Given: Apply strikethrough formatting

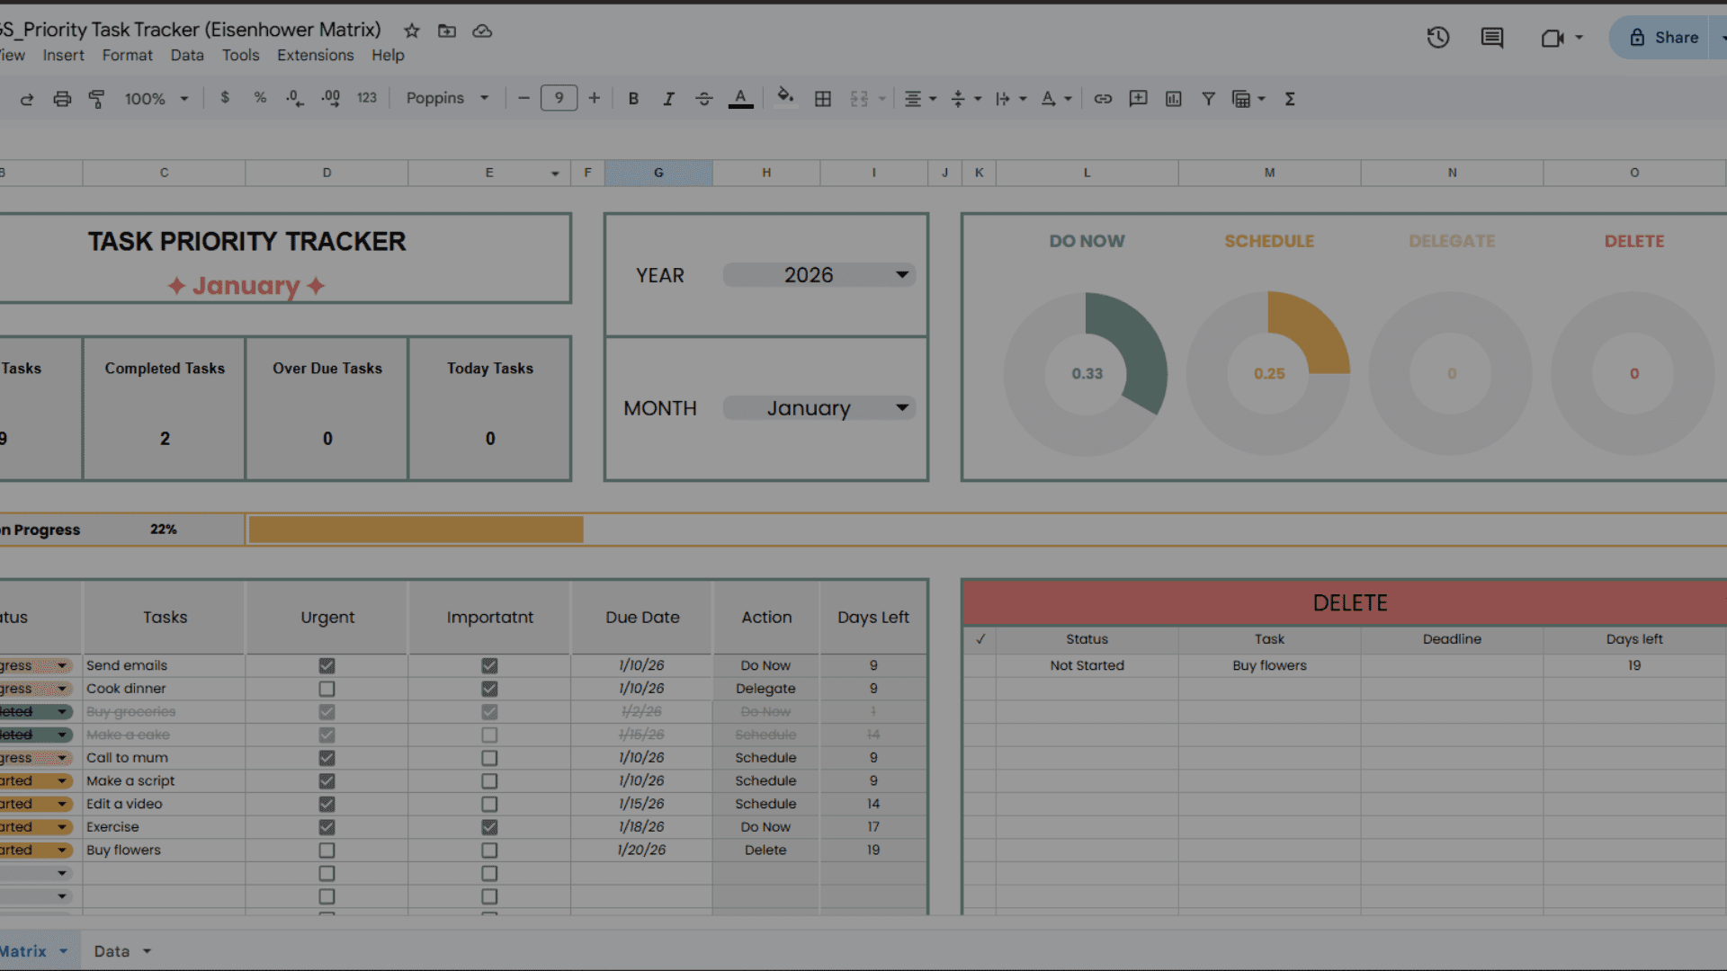Looking at the screenshot, I should tap(704, 99).
